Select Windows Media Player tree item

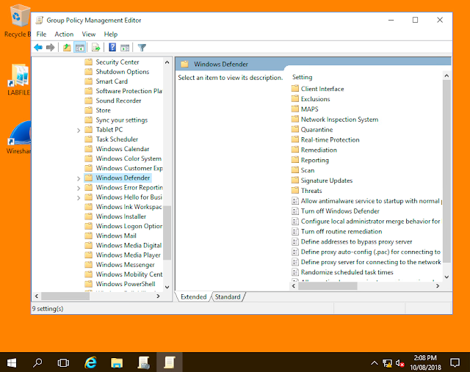coord(128,255)
